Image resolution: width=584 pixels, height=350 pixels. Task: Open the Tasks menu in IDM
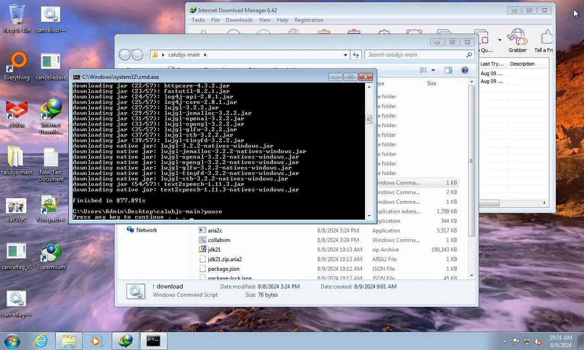click(198, 20)
